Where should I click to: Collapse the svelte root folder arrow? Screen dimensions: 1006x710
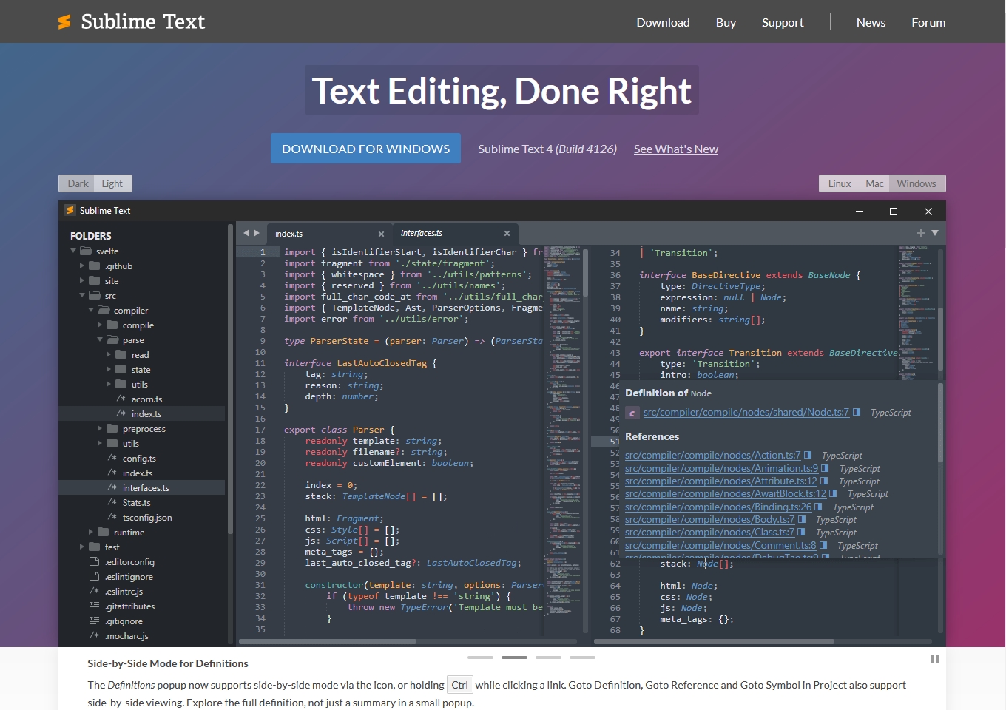click(x=73, y=251)
